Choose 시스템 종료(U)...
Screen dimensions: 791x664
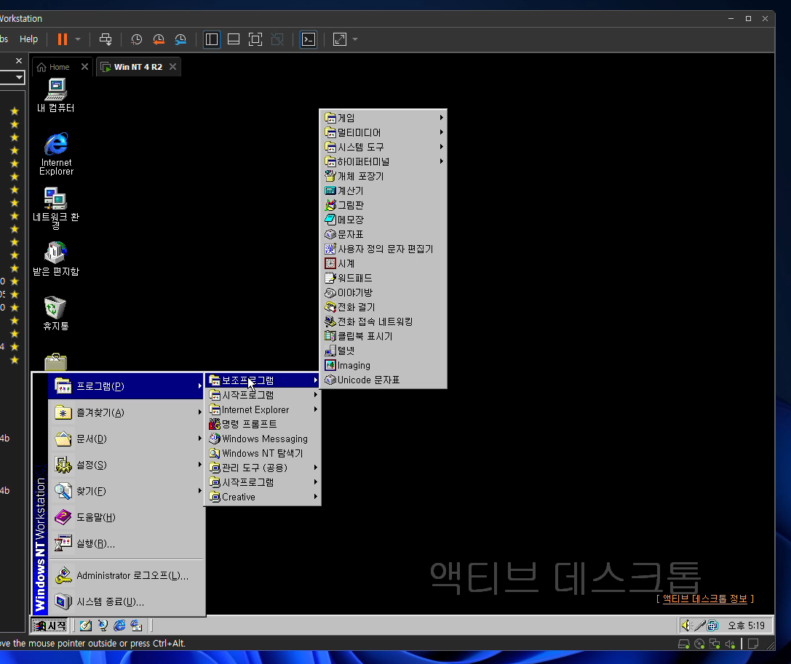tap(126, 602)
